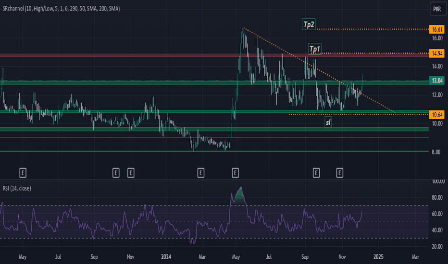Click the 12.00 price axis value
The height and width of the screenshot is (264, 448).
point(437,95)
